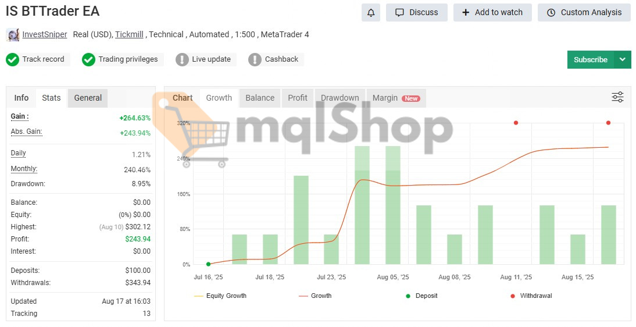
Task: Click the 240.46% monthly value
Action: 137,170
